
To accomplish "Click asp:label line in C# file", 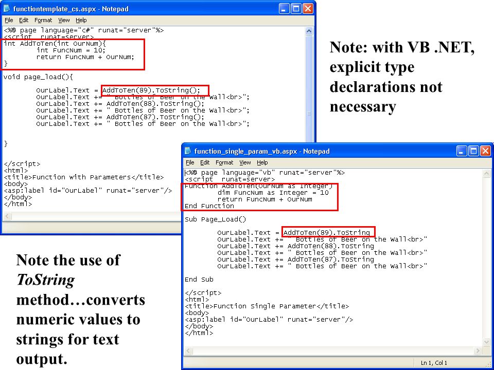I will pos(87,190).
